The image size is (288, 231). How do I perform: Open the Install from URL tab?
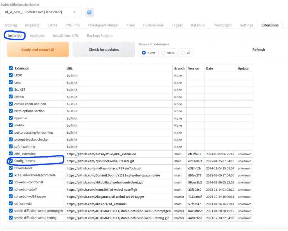(x=66, y=35)
